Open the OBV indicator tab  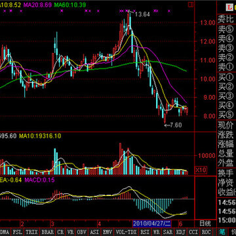click(x=82, y=232)
